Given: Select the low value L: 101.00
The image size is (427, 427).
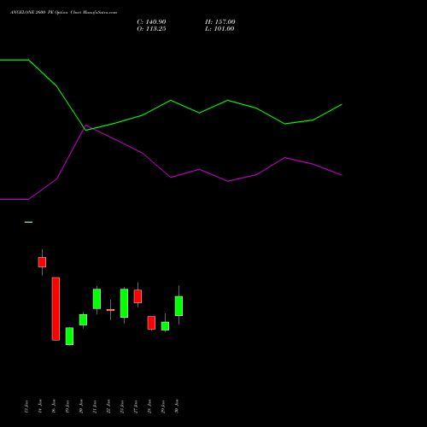Looking at the screenshot, I should tap(219, 29).
